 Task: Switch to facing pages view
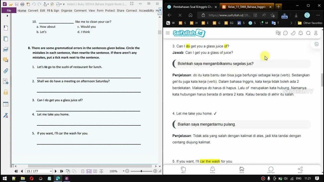pos(95,171)
